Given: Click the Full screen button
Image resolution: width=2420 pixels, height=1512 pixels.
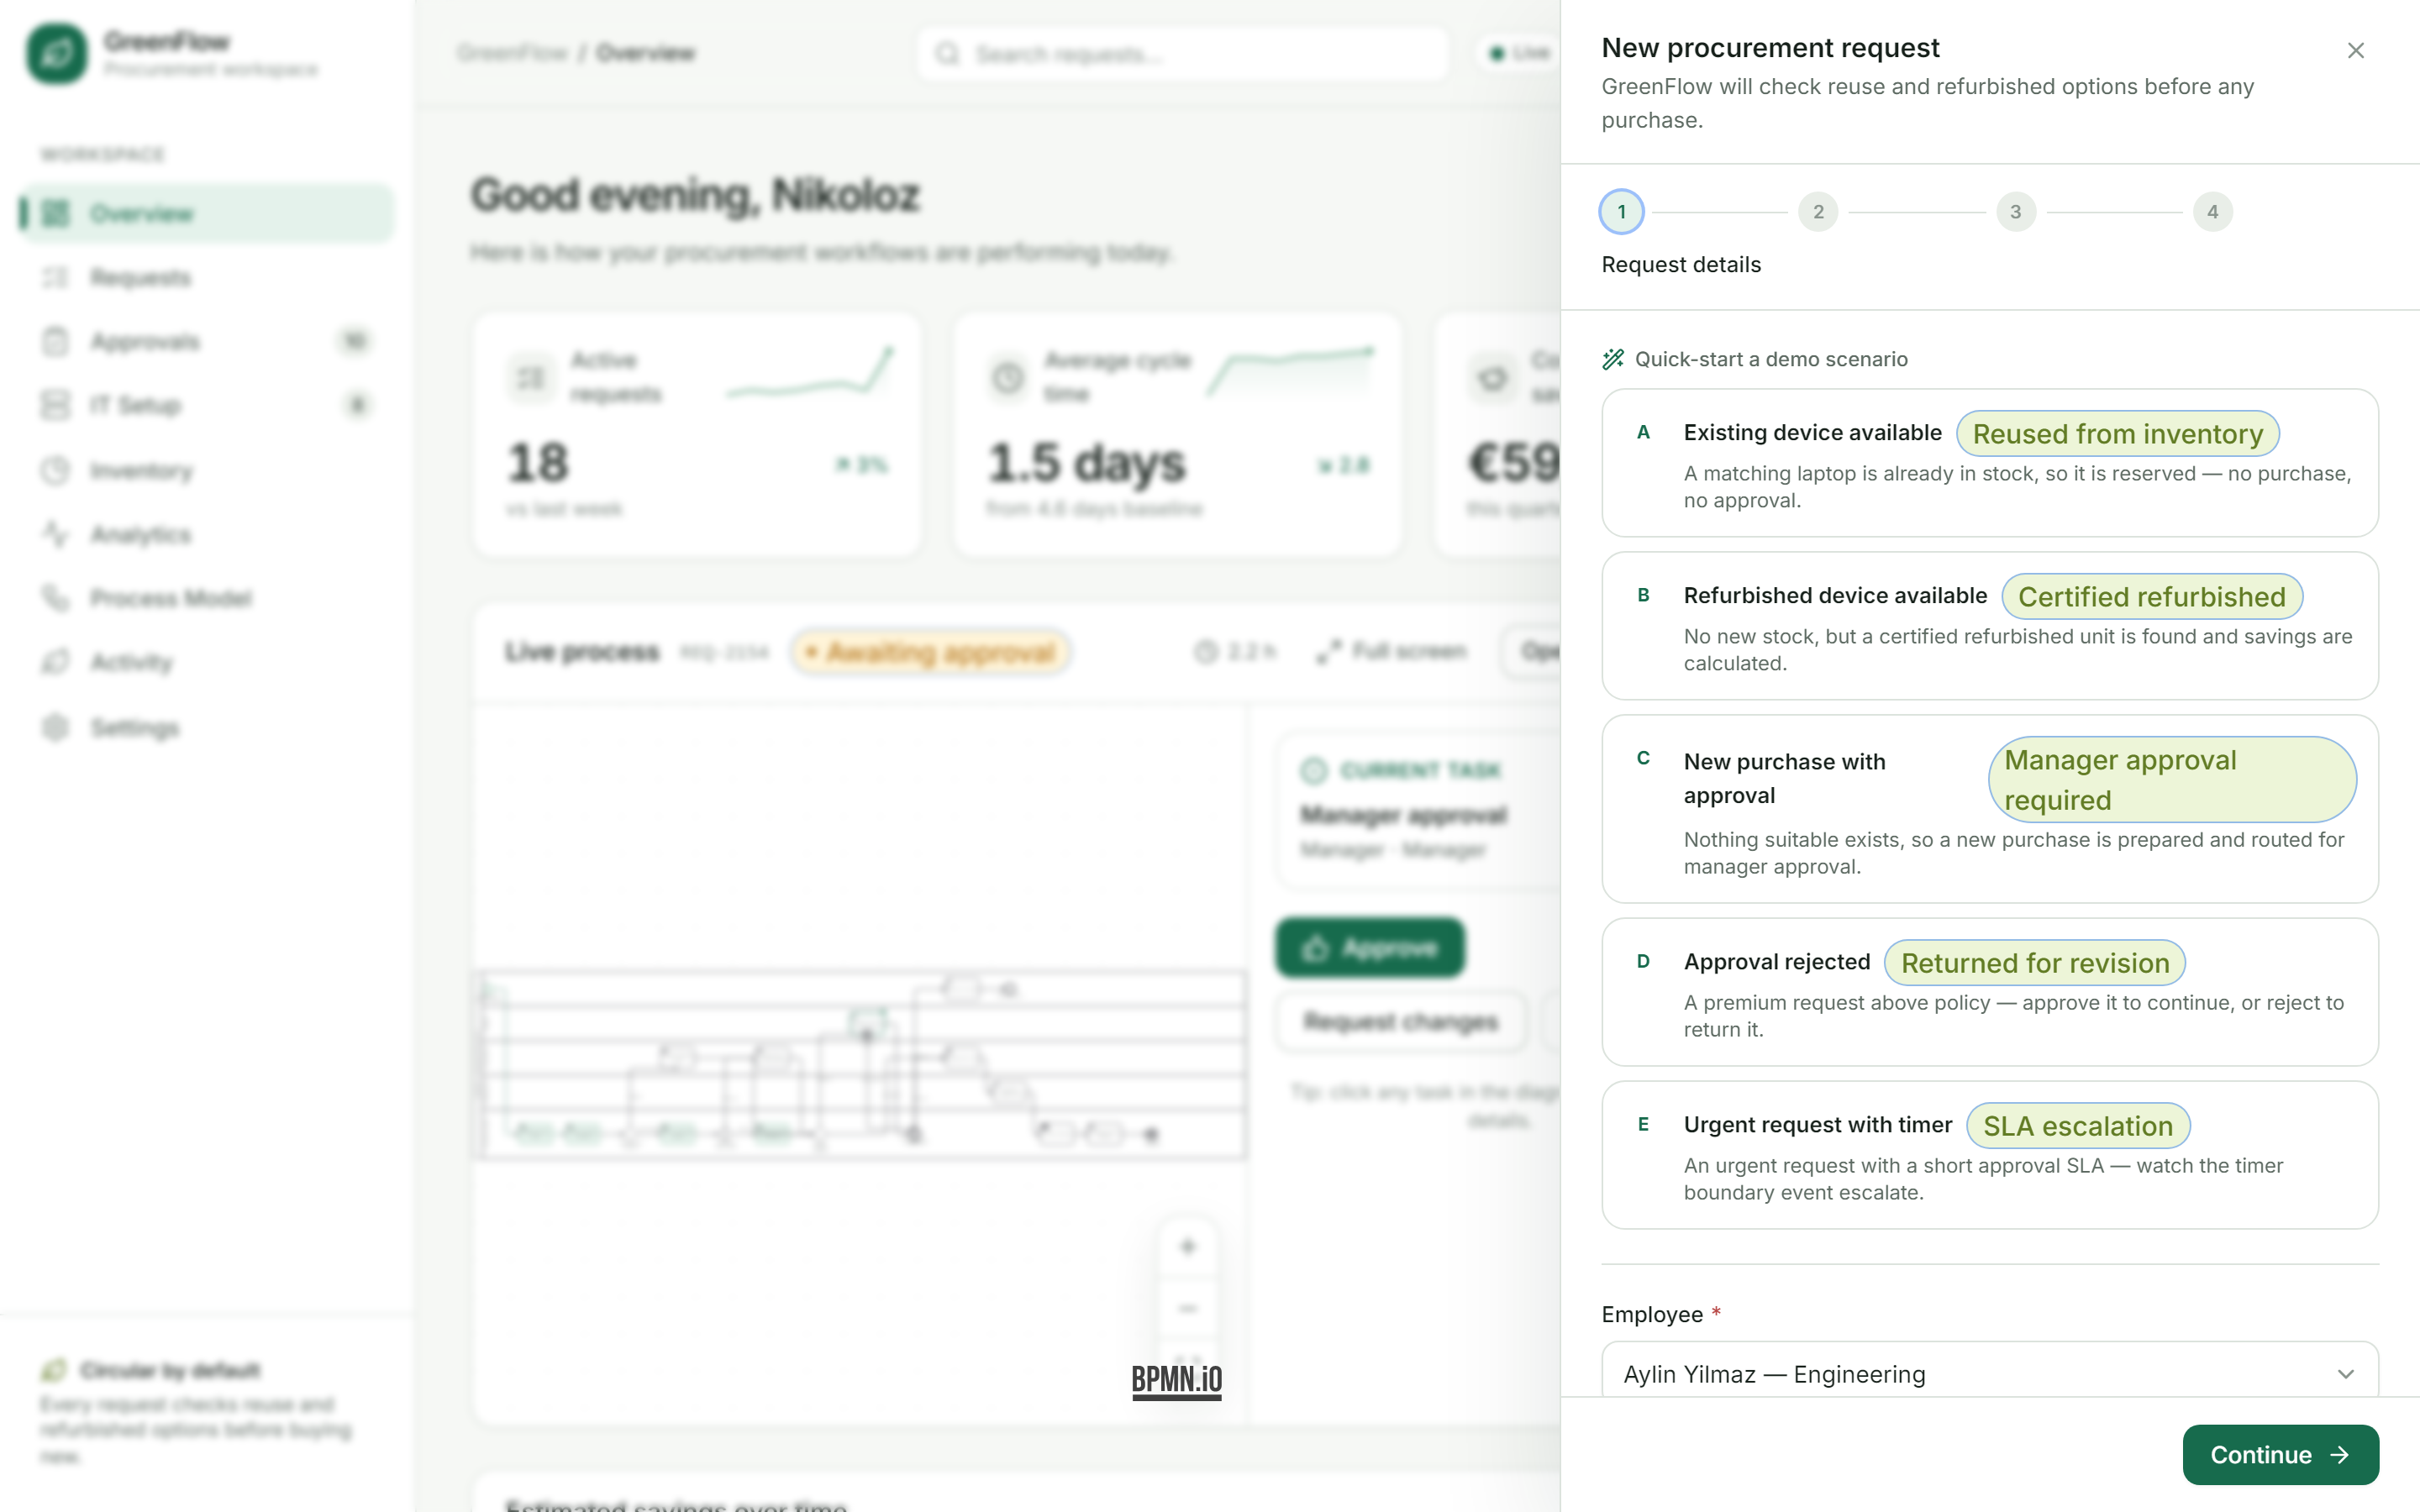Looking at the screenshot, I should pos(1391,652).
